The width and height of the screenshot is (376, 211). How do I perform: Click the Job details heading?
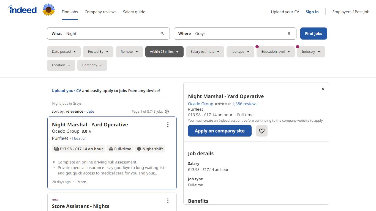coord(201,154)
